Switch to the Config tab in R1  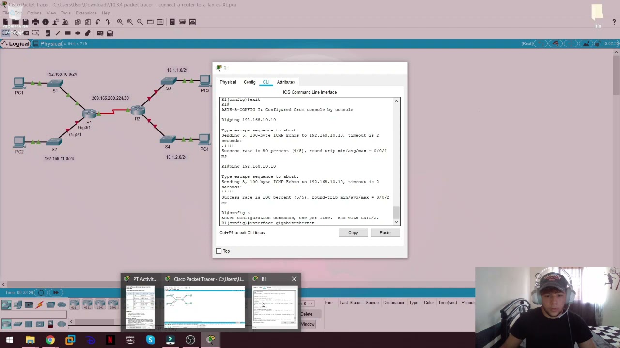[249, 82]
